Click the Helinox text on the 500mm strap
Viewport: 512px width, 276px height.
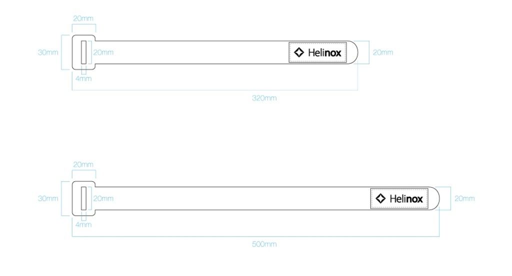pyautogui.click(x=406, y=199)
